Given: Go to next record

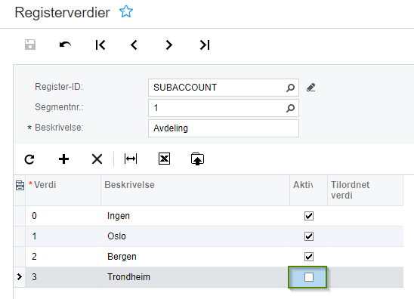Looking at the screenshot, I should pos(169,45).
